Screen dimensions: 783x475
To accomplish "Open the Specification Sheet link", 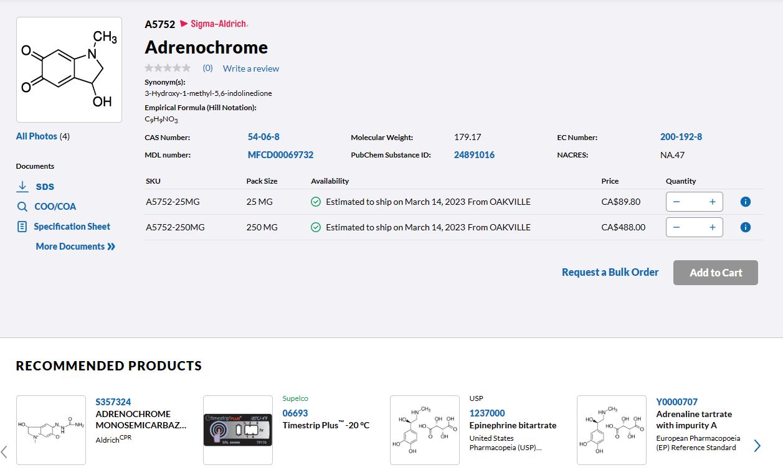I will tap(72, 227).
